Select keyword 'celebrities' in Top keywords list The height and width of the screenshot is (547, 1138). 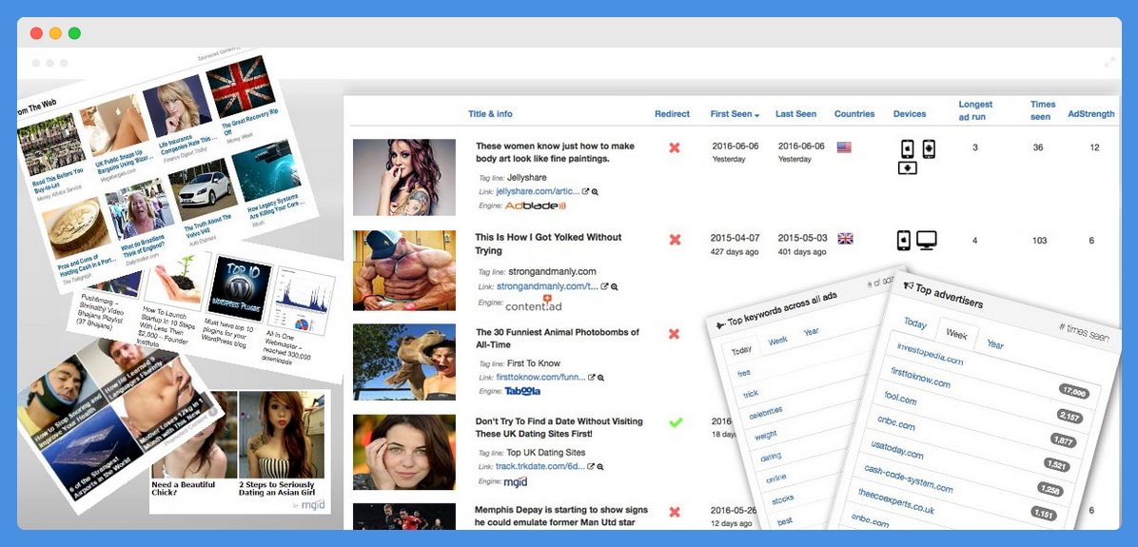[766, 411]
